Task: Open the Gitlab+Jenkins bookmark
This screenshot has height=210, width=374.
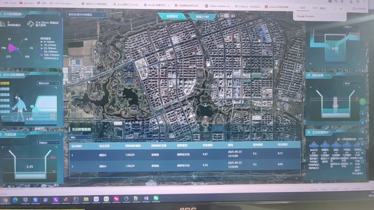Action: (x=218, y=6)
